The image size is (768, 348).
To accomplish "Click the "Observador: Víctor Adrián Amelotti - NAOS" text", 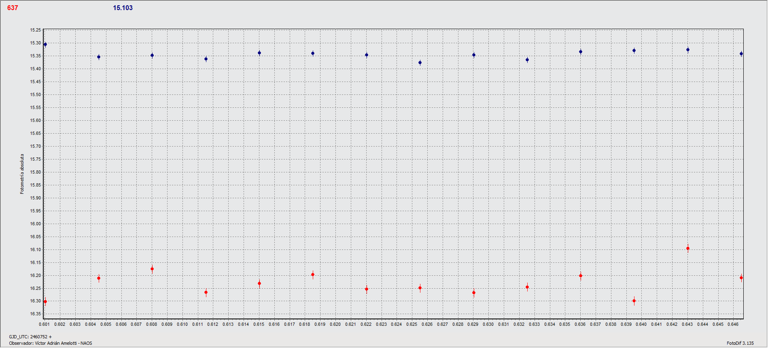I will (x=51, y=343).
